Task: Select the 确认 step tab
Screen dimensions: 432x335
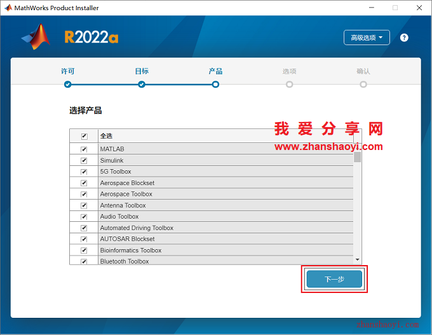Action: [x=363, y=71]
